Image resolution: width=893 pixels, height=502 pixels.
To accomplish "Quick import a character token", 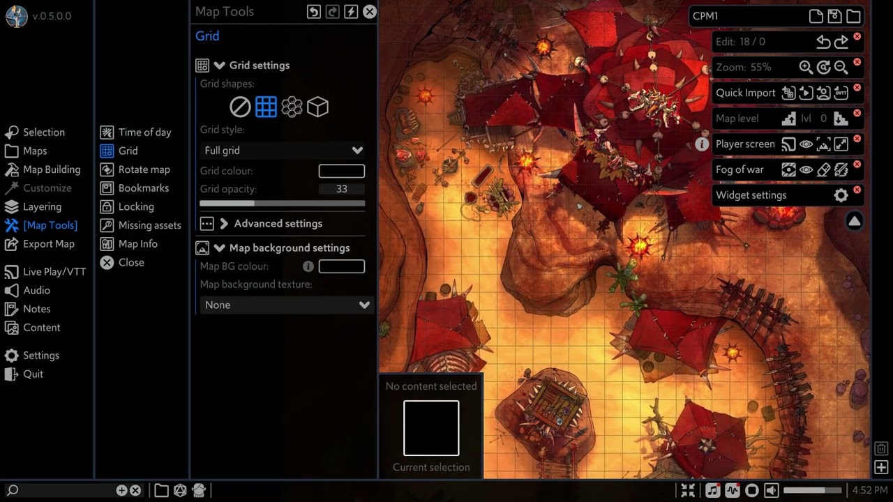I will click(823, 93).
